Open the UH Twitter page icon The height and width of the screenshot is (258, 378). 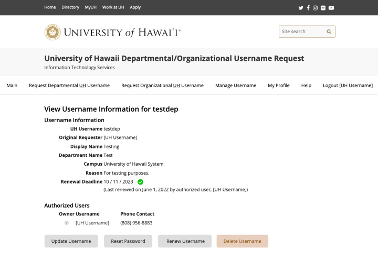[301, 8]
